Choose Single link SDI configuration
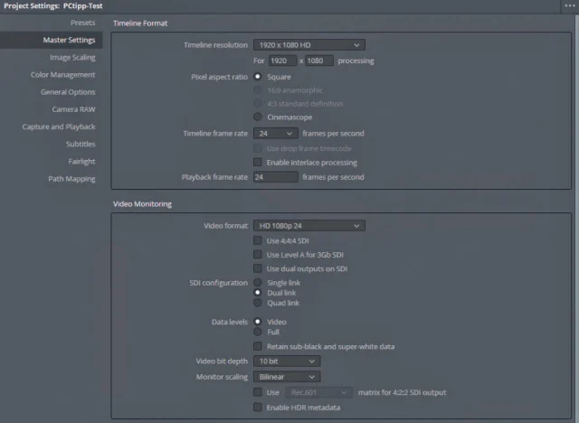579x423 pixels. click(258, 283)
